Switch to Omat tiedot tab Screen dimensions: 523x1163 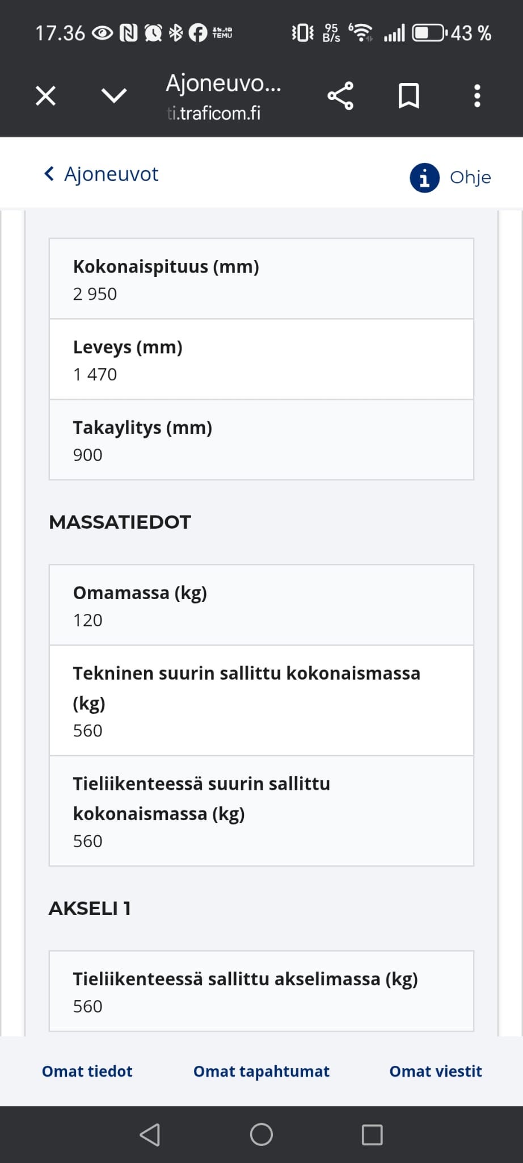(87, 1071)
